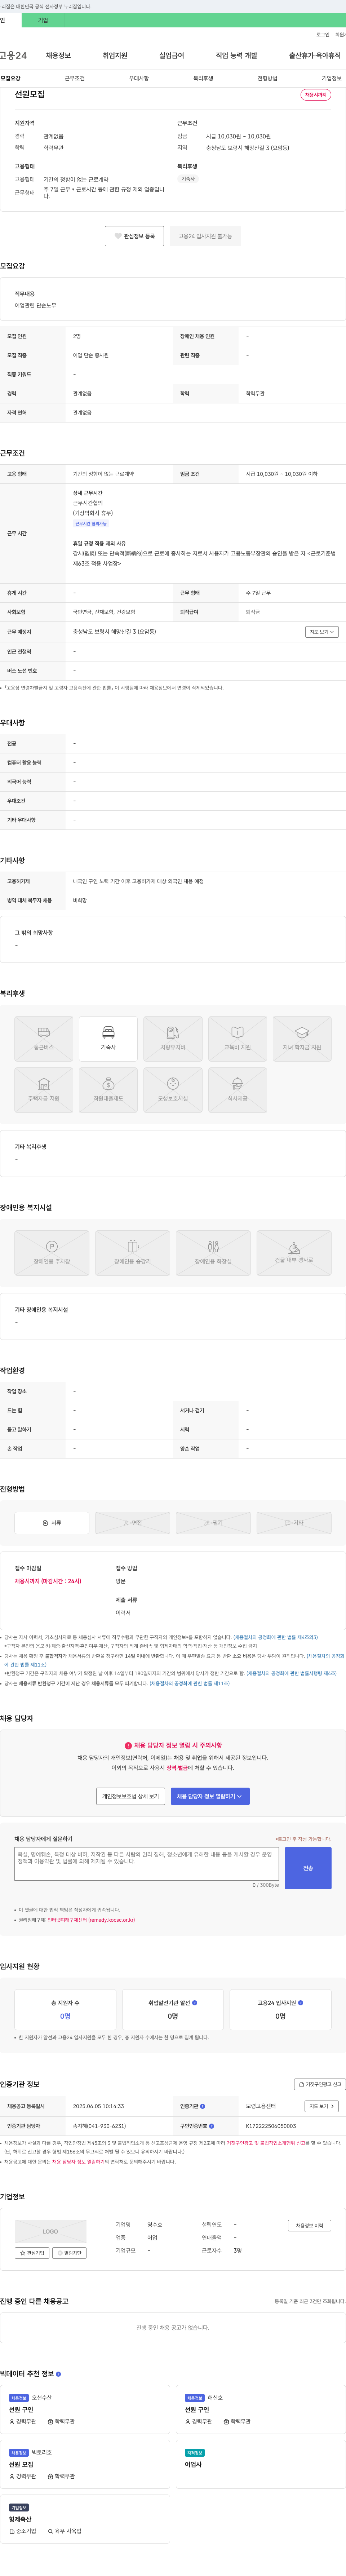Screen dimensions: 346x2576
Task: Select the 차량유지비 welfare icon
Action: point(173,1039)
